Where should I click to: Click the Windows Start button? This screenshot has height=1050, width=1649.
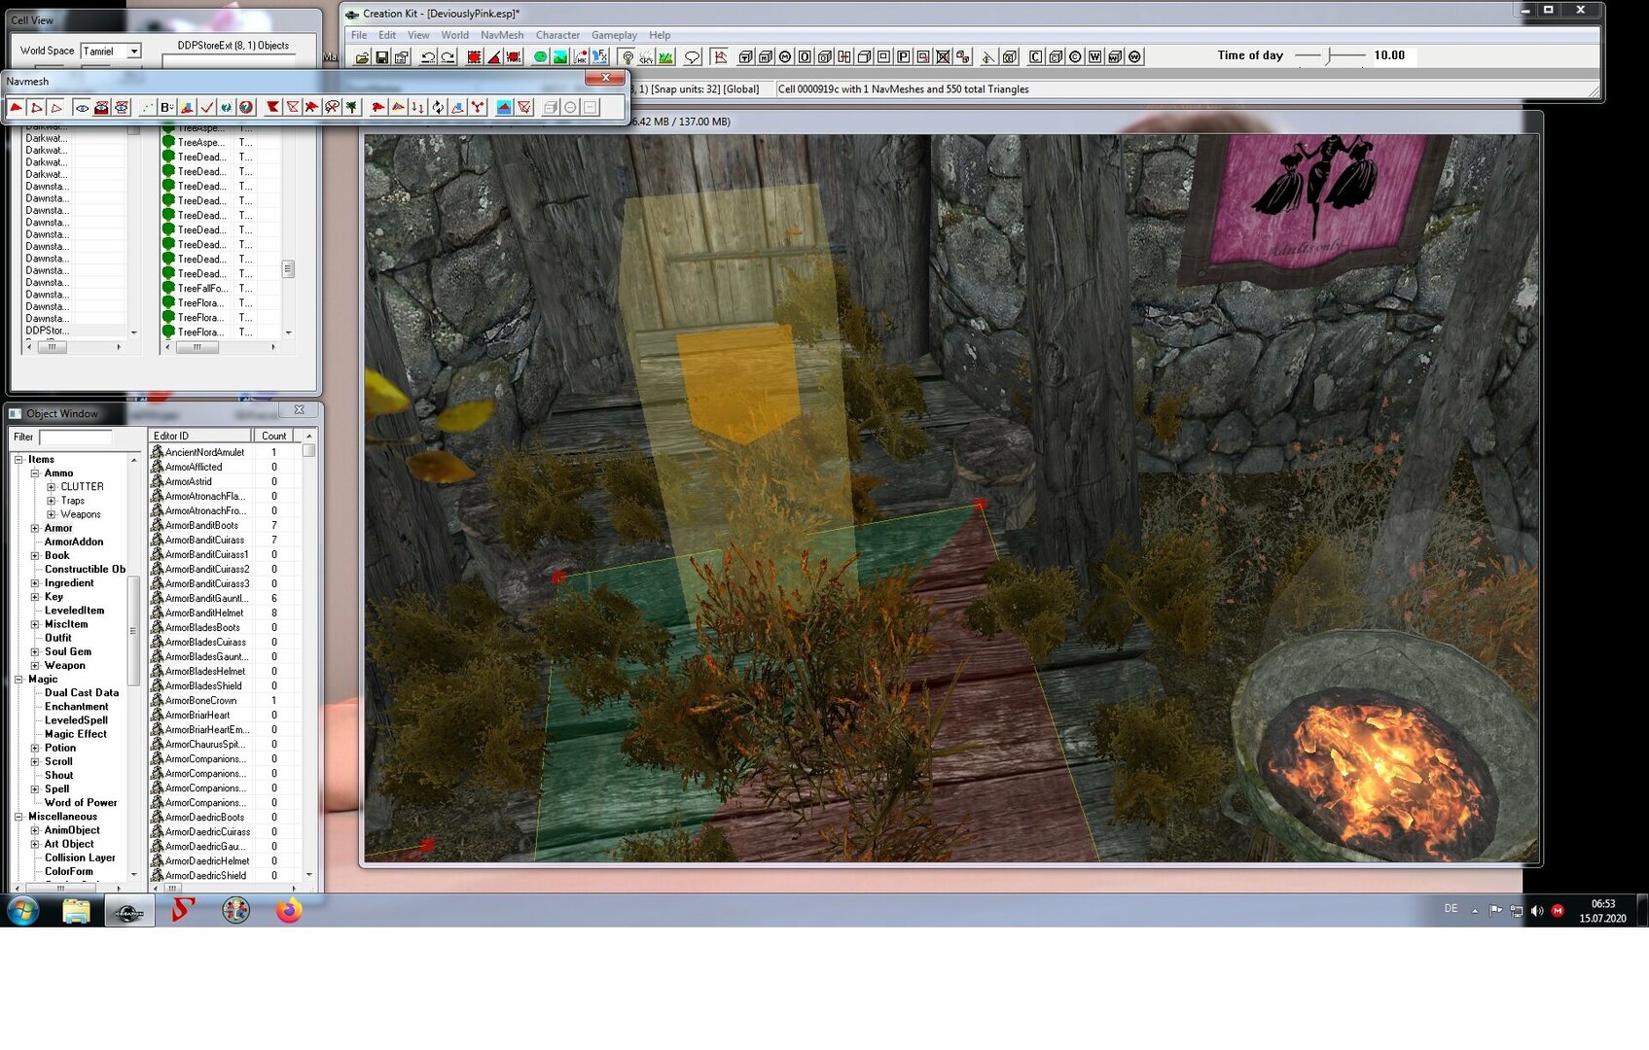tap(23, 911)
